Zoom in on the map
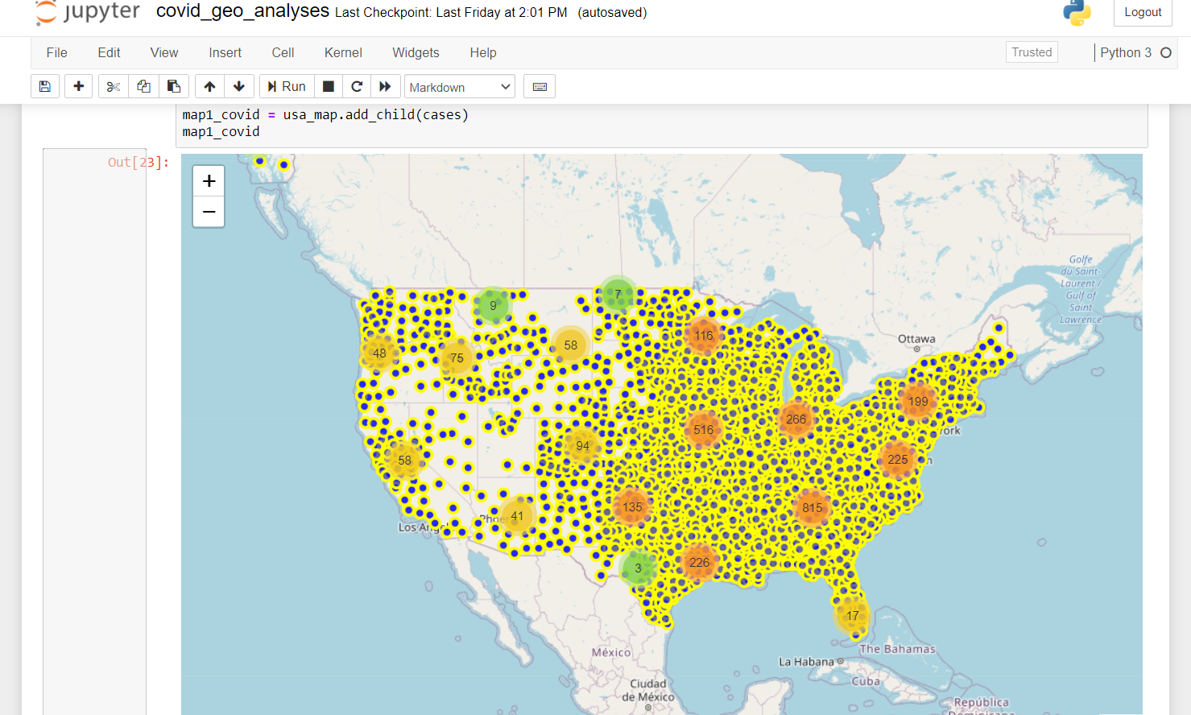This screenshot has height=715, width=1191. tap(209, 181)
